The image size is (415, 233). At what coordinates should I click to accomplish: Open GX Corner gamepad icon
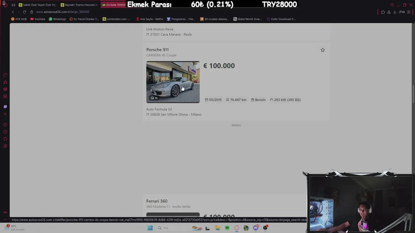click(13, 5)
